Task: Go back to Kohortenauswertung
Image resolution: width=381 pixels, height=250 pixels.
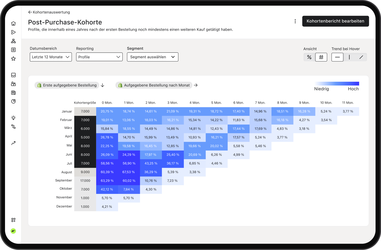Action: point(49,12)
